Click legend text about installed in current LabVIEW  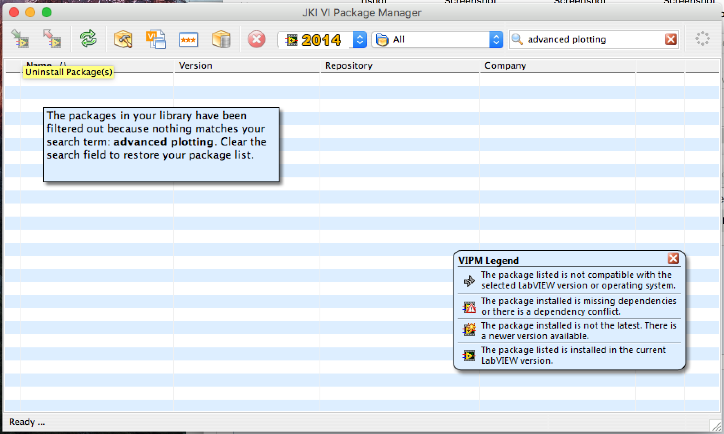[573, 355]
